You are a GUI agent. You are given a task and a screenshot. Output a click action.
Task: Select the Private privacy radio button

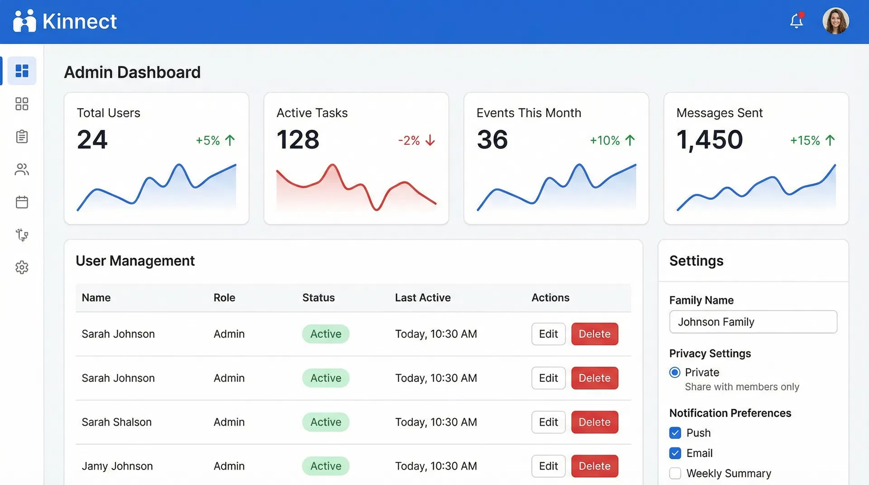coord(674,372)
